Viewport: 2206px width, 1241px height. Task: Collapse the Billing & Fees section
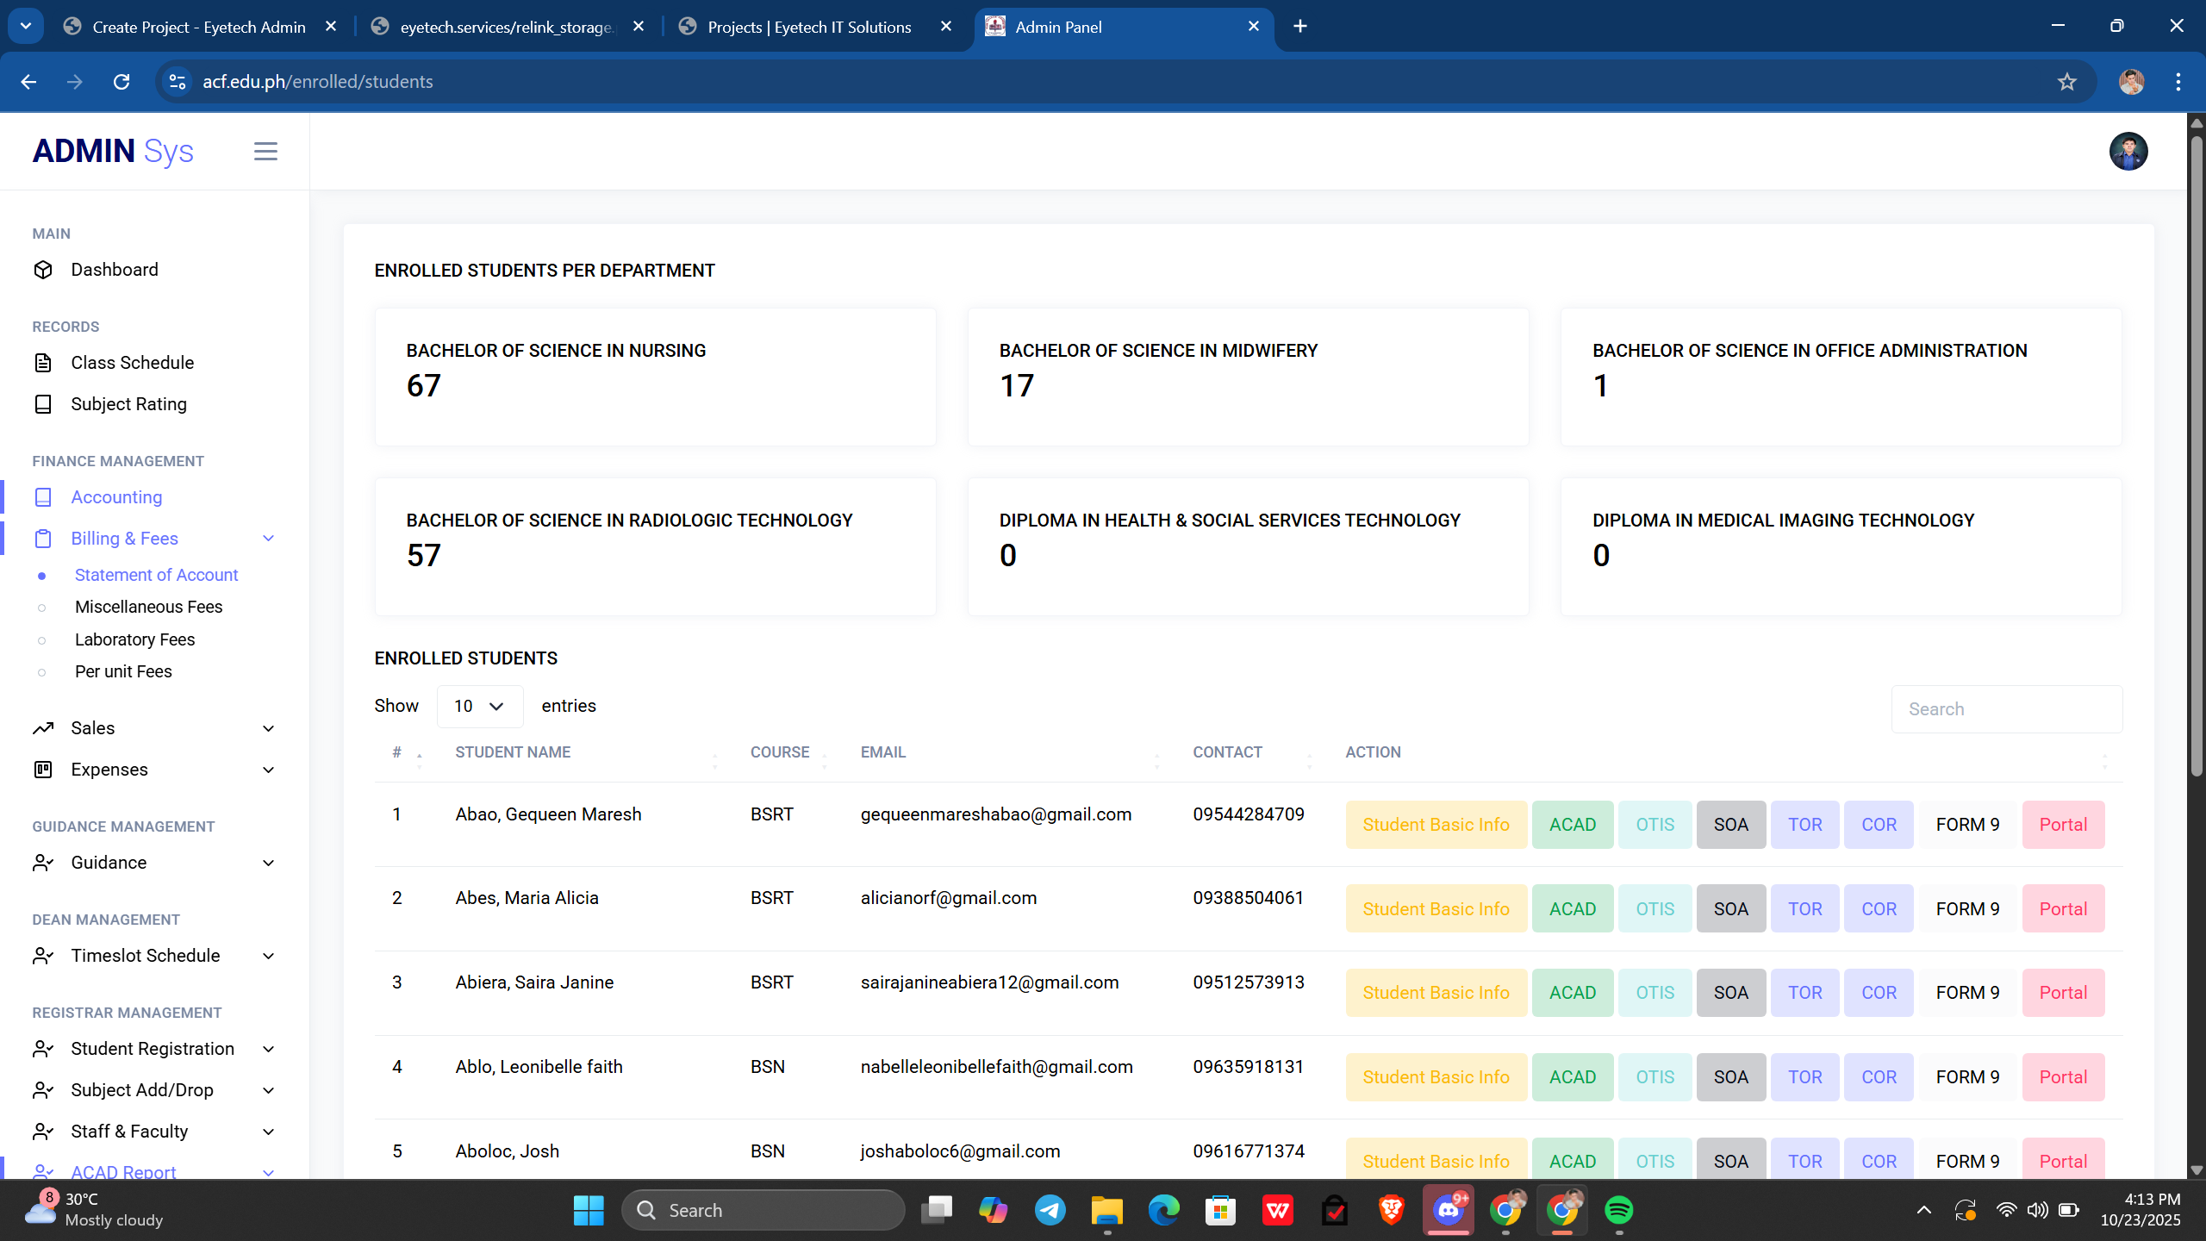coord(268,539)
